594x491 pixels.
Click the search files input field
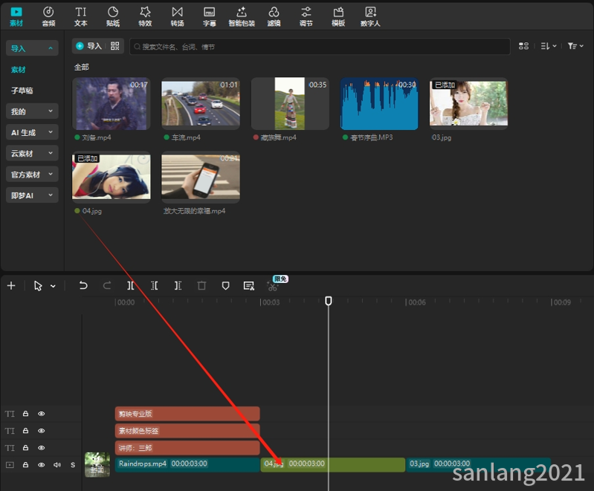(320, 47)
